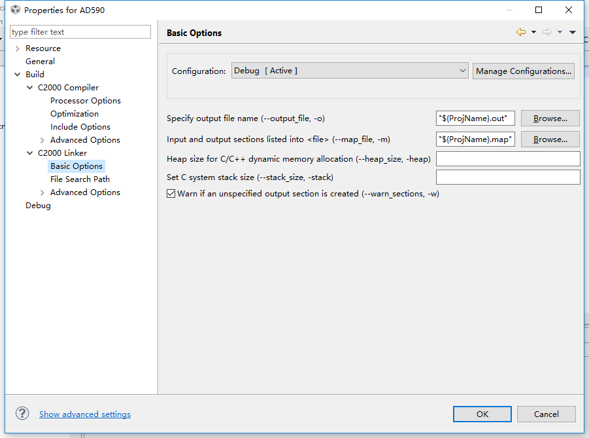
Task: Click the help question mark icon
Action: pos(22,414)
